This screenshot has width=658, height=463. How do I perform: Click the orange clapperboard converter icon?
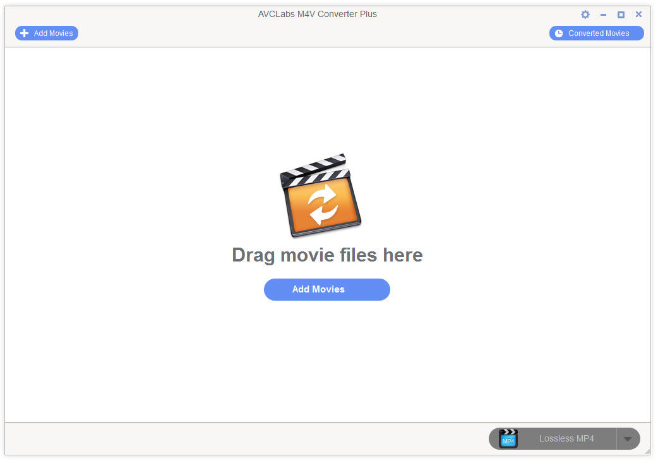point(321,195)
